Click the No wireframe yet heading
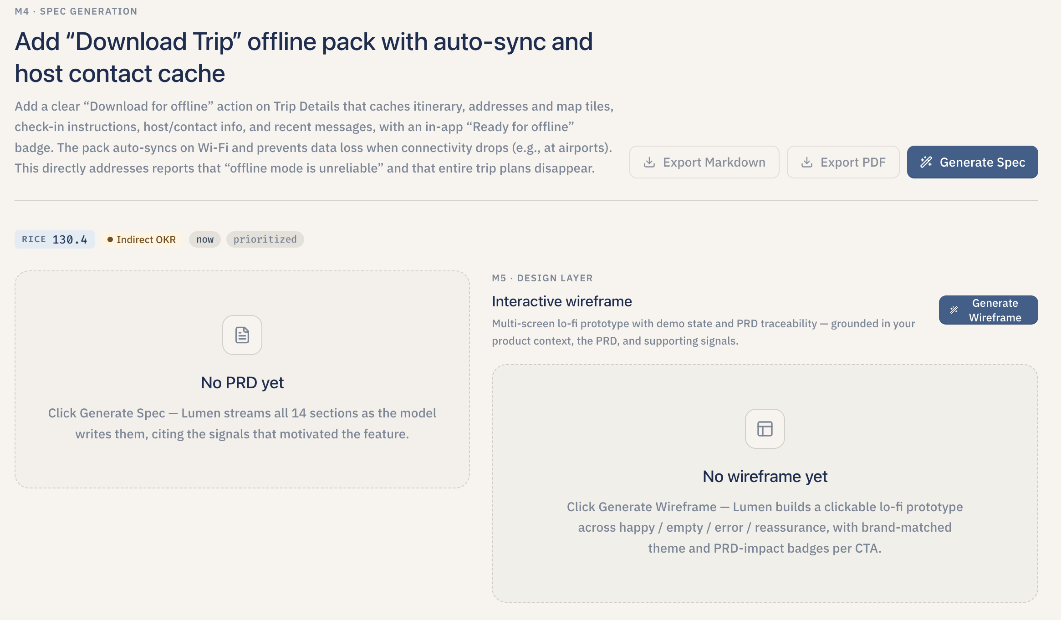This screenshot has height=620, width=1061. [765, 477]
